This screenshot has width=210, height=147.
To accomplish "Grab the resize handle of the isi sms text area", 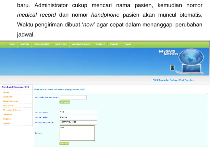I will pos(94,139).
